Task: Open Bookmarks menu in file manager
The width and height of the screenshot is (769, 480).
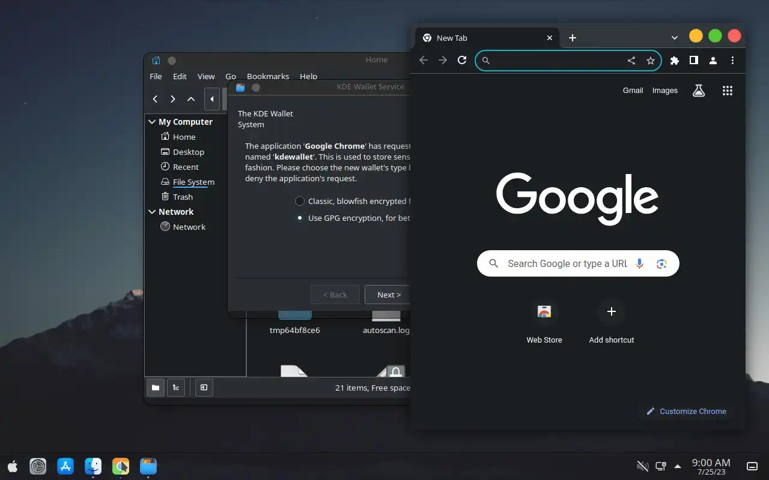Action: tap(268, 76)
